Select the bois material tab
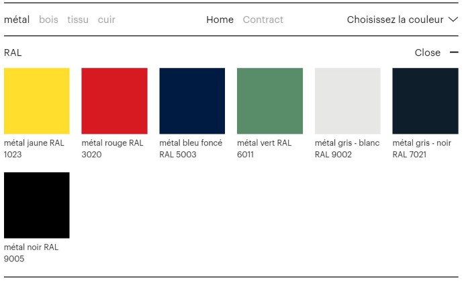464x281 pixels. [x=48, y=19]
